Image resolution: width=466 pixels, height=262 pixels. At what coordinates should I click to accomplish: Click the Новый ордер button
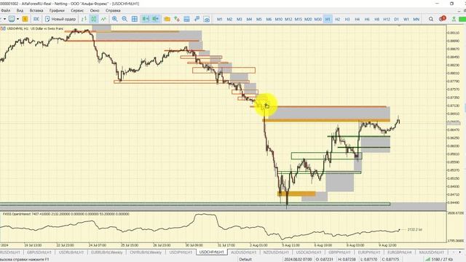coord(60,19)
